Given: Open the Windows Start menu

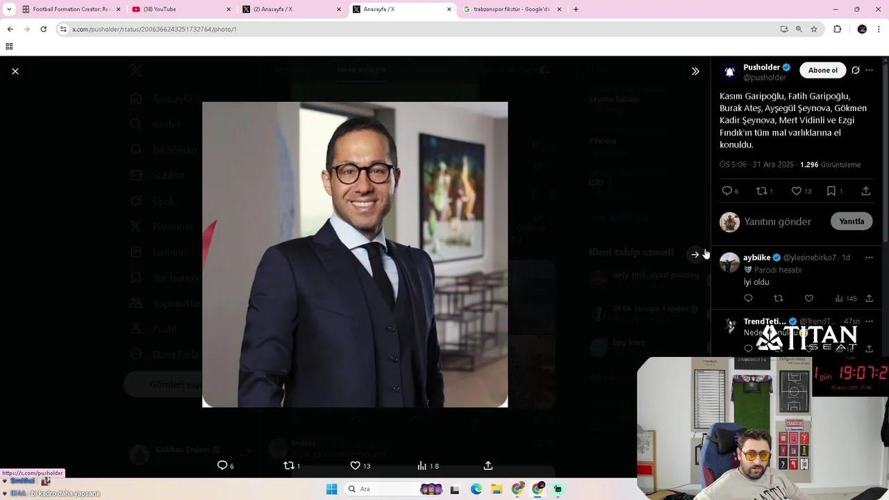Looking at the screenshot, I should [x=331, y=489].
